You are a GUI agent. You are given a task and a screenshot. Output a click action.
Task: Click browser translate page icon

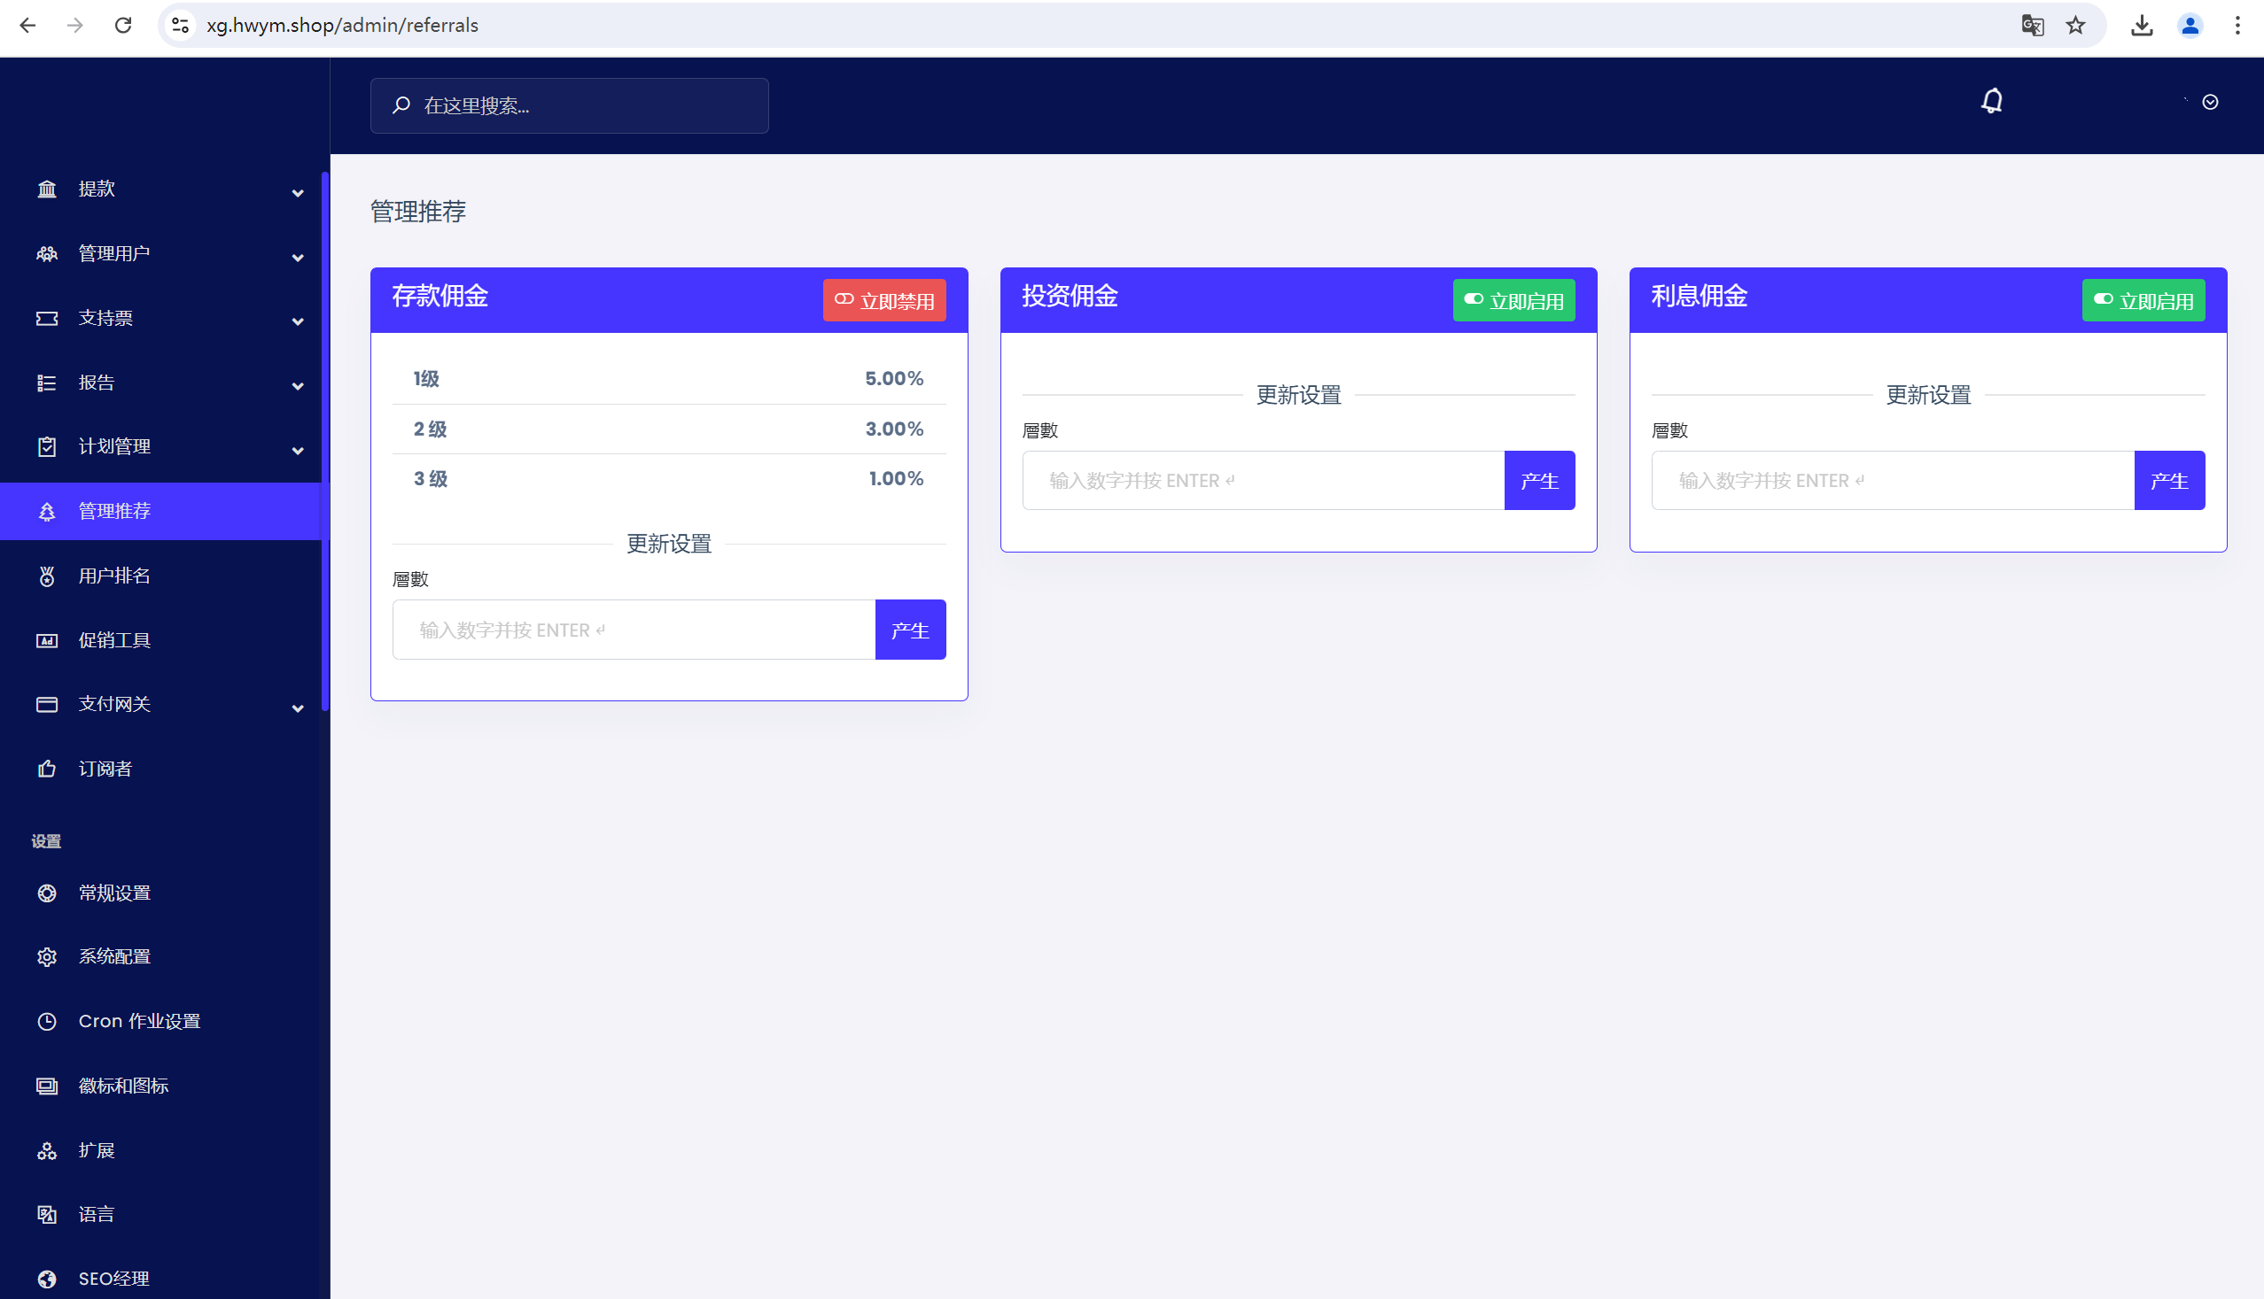pos(2033,25)
